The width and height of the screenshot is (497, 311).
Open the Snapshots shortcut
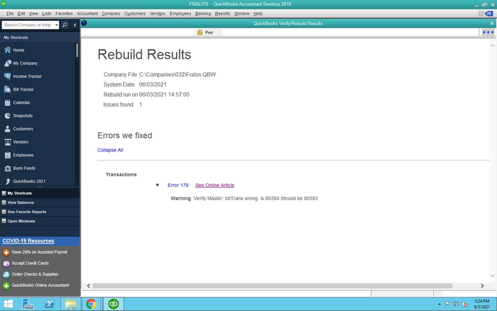click(18, 116)
